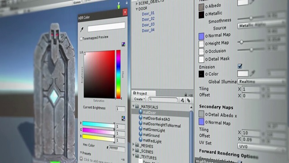Enable the Tonemapped Preview checkbox
289x163 pixels.
point(81,39)
